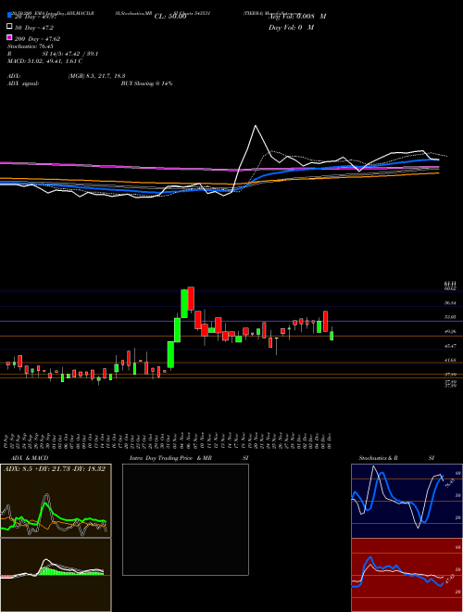The height and width of the screenshot is (612, 463).
Task: Click the 56.84 price axis label
Action: (450, 302)
